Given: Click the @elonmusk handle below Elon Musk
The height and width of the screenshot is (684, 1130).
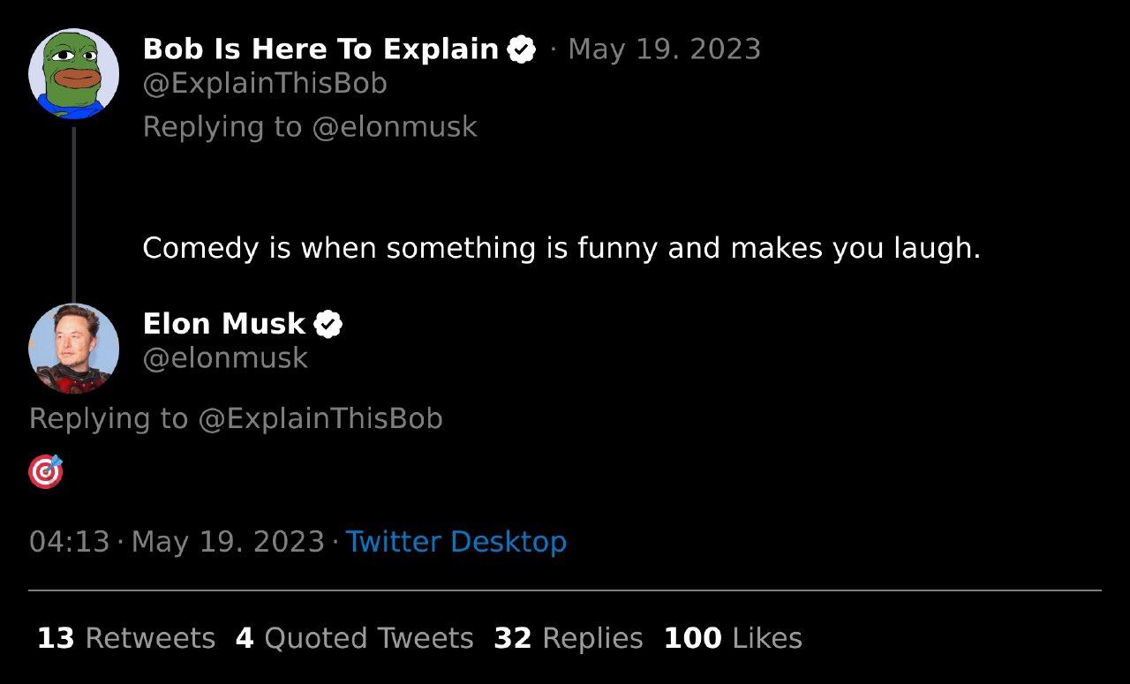Looking at the screenshot, I should [x=225, y=358].
